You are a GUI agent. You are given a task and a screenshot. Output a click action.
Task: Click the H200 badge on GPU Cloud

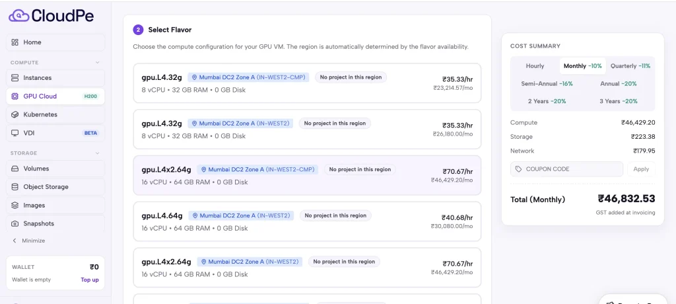(90, 96)
